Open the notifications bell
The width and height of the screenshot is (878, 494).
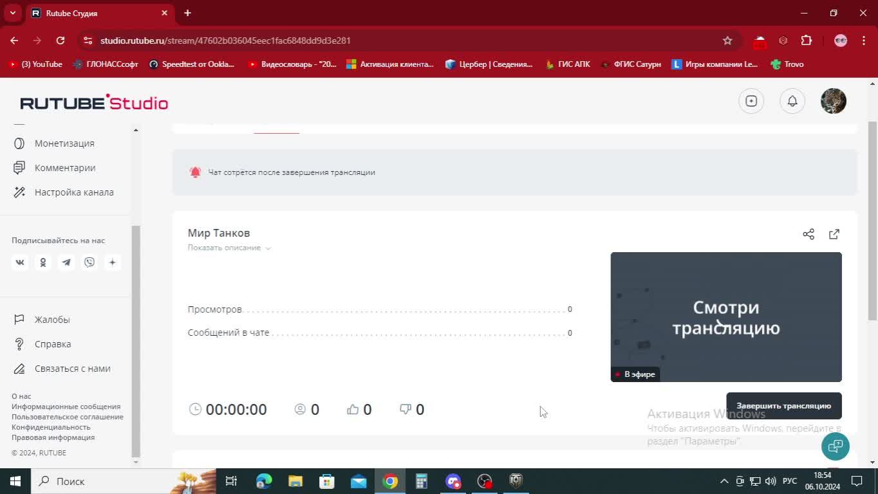792,101
